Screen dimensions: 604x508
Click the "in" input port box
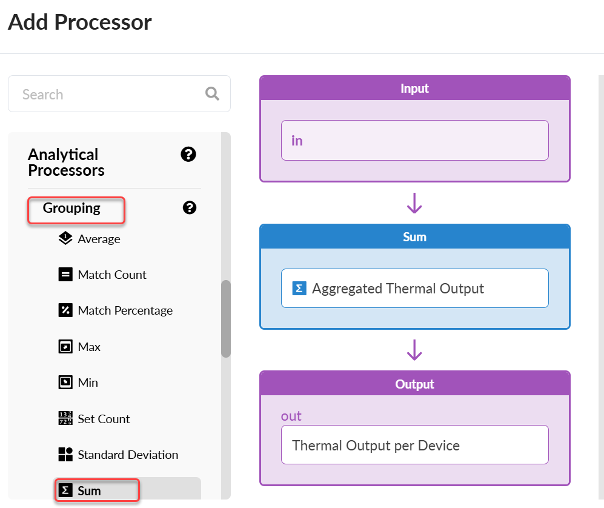[x=414, y=141]
